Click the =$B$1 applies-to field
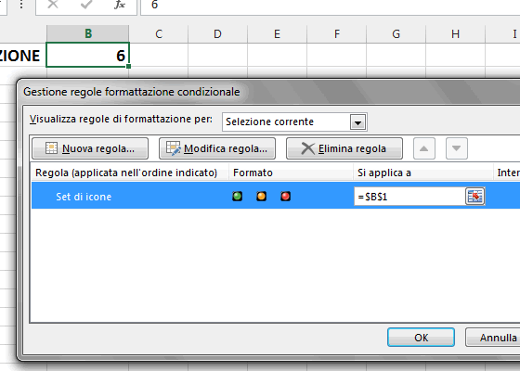This screenshot has height=371, width=520. (409, 197)
